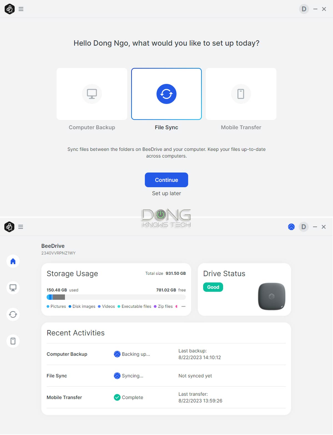The height and width of the screenshot is (435, 333).
Task: Click the Videos legend item
Action: pyautogui.click(x=106, y=306)
